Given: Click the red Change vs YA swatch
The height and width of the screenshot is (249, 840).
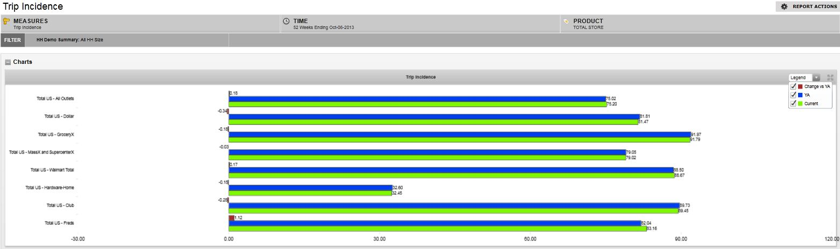Looking at the screenshot, I should 800,86.
